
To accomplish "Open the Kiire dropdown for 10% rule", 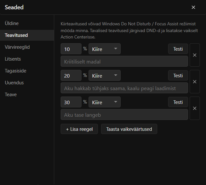I will click(x=105, y=49).
